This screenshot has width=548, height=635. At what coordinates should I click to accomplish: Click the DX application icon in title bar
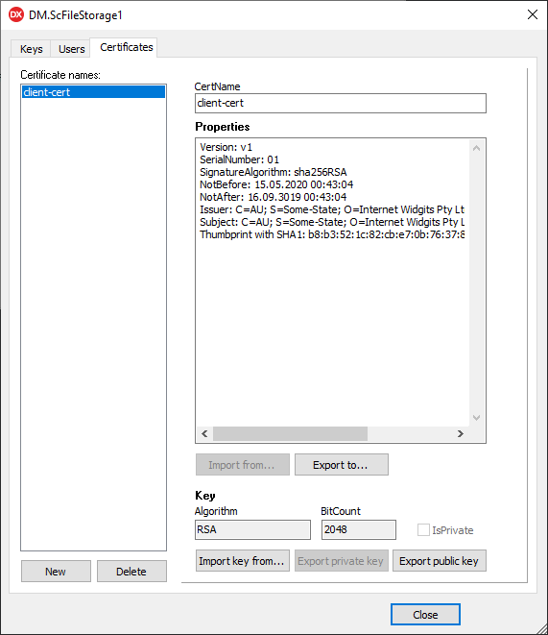pos(16,15)
